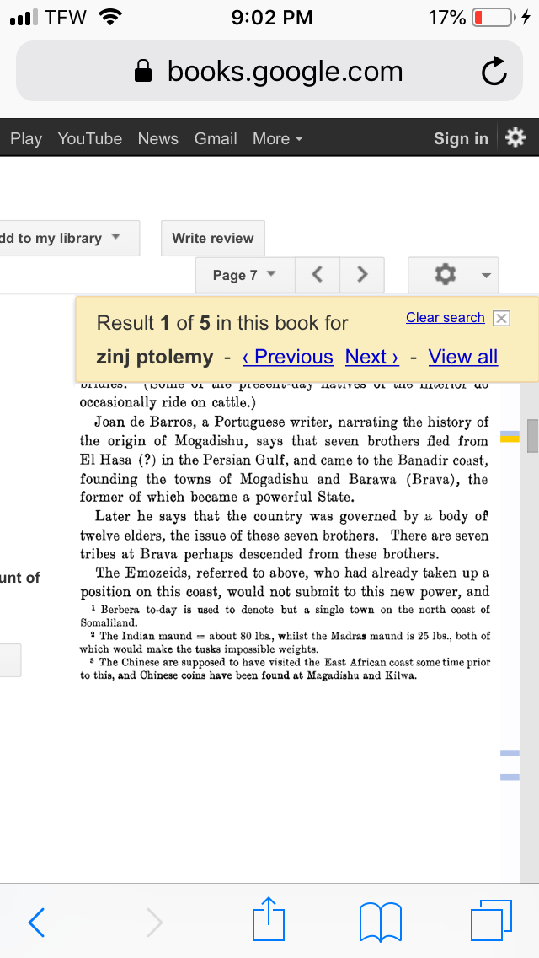Tap Safari back navigation arrow

37,923
